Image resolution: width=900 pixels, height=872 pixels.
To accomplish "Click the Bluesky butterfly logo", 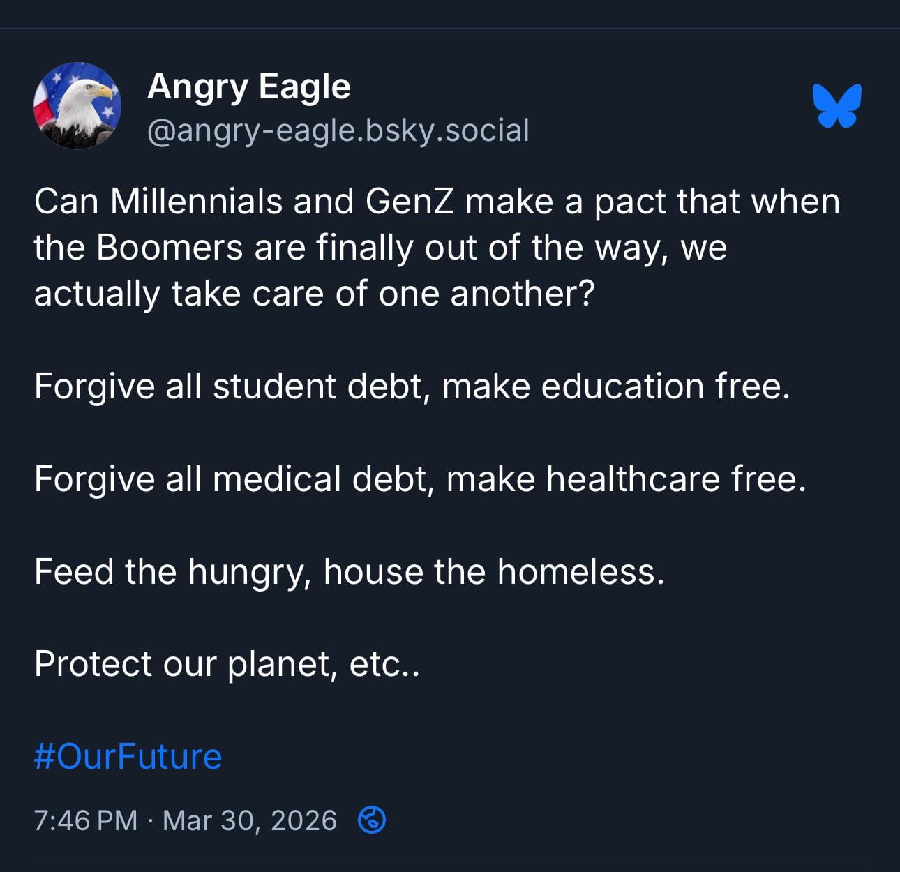I will click(837, 106).
